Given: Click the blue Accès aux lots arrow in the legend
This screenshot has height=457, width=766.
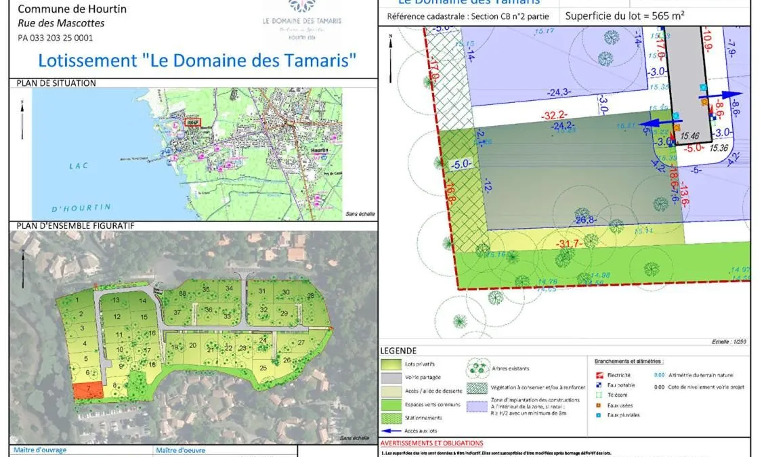Looking at the screenshot, I should [391, 431].
